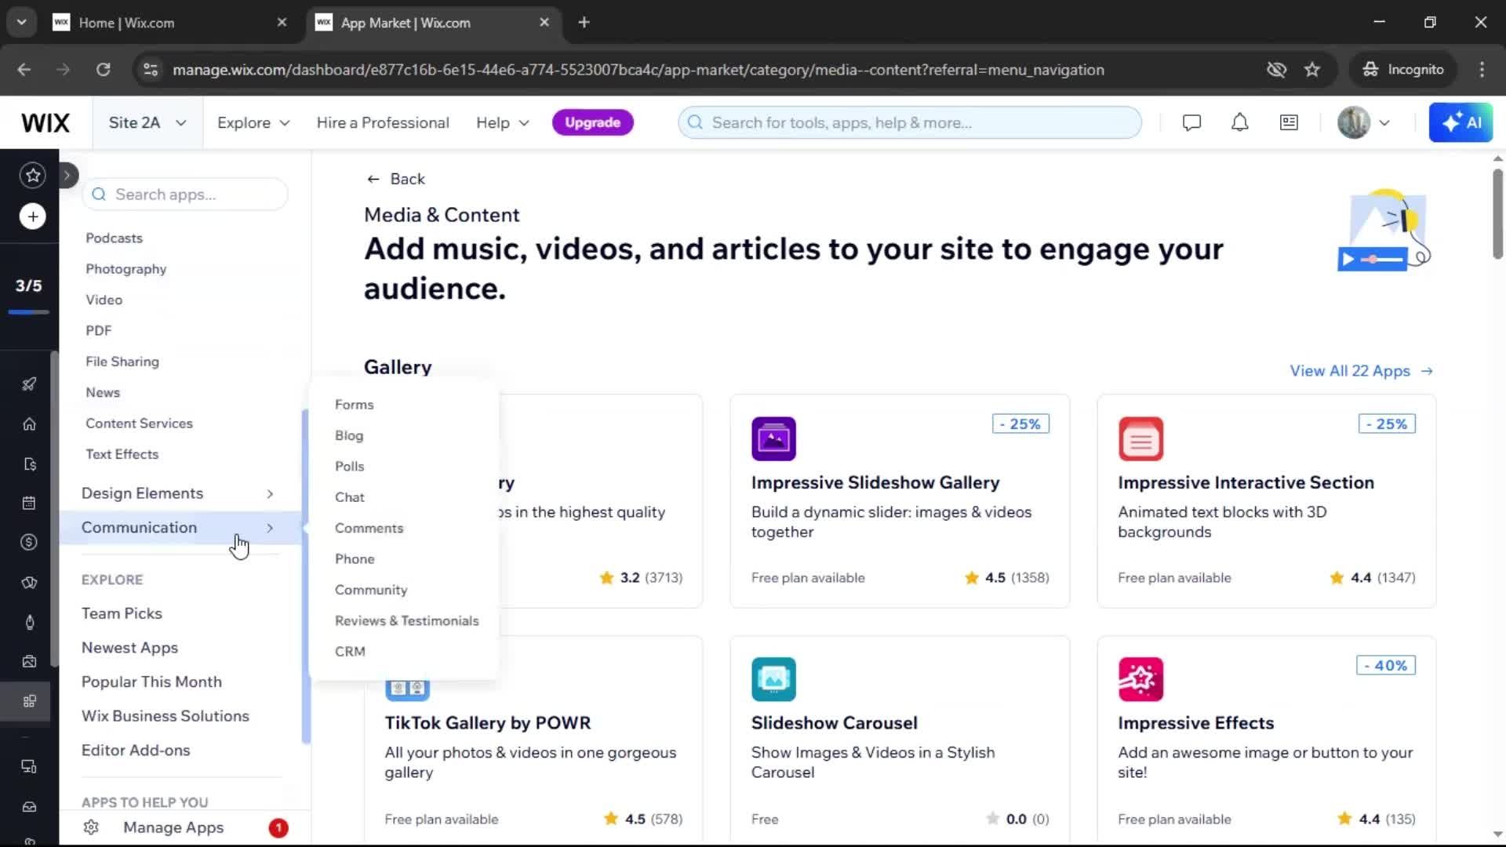Choose Comments in Communication flyout
Image resolution: width=1506 pixels, height=847 pixels.
coord(369,528)
